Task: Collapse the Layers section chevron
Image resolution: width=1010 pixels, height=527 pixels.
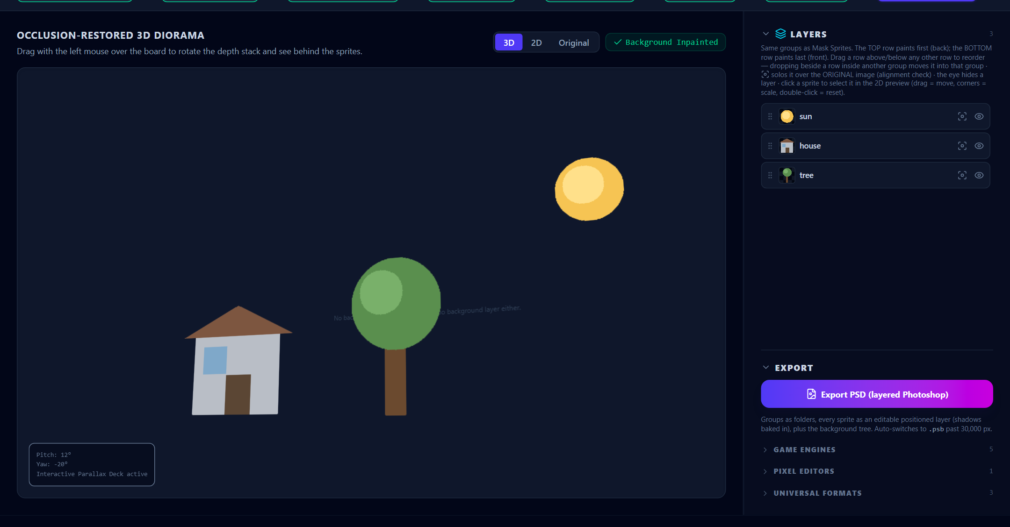Action: click(x=765, y=34)
